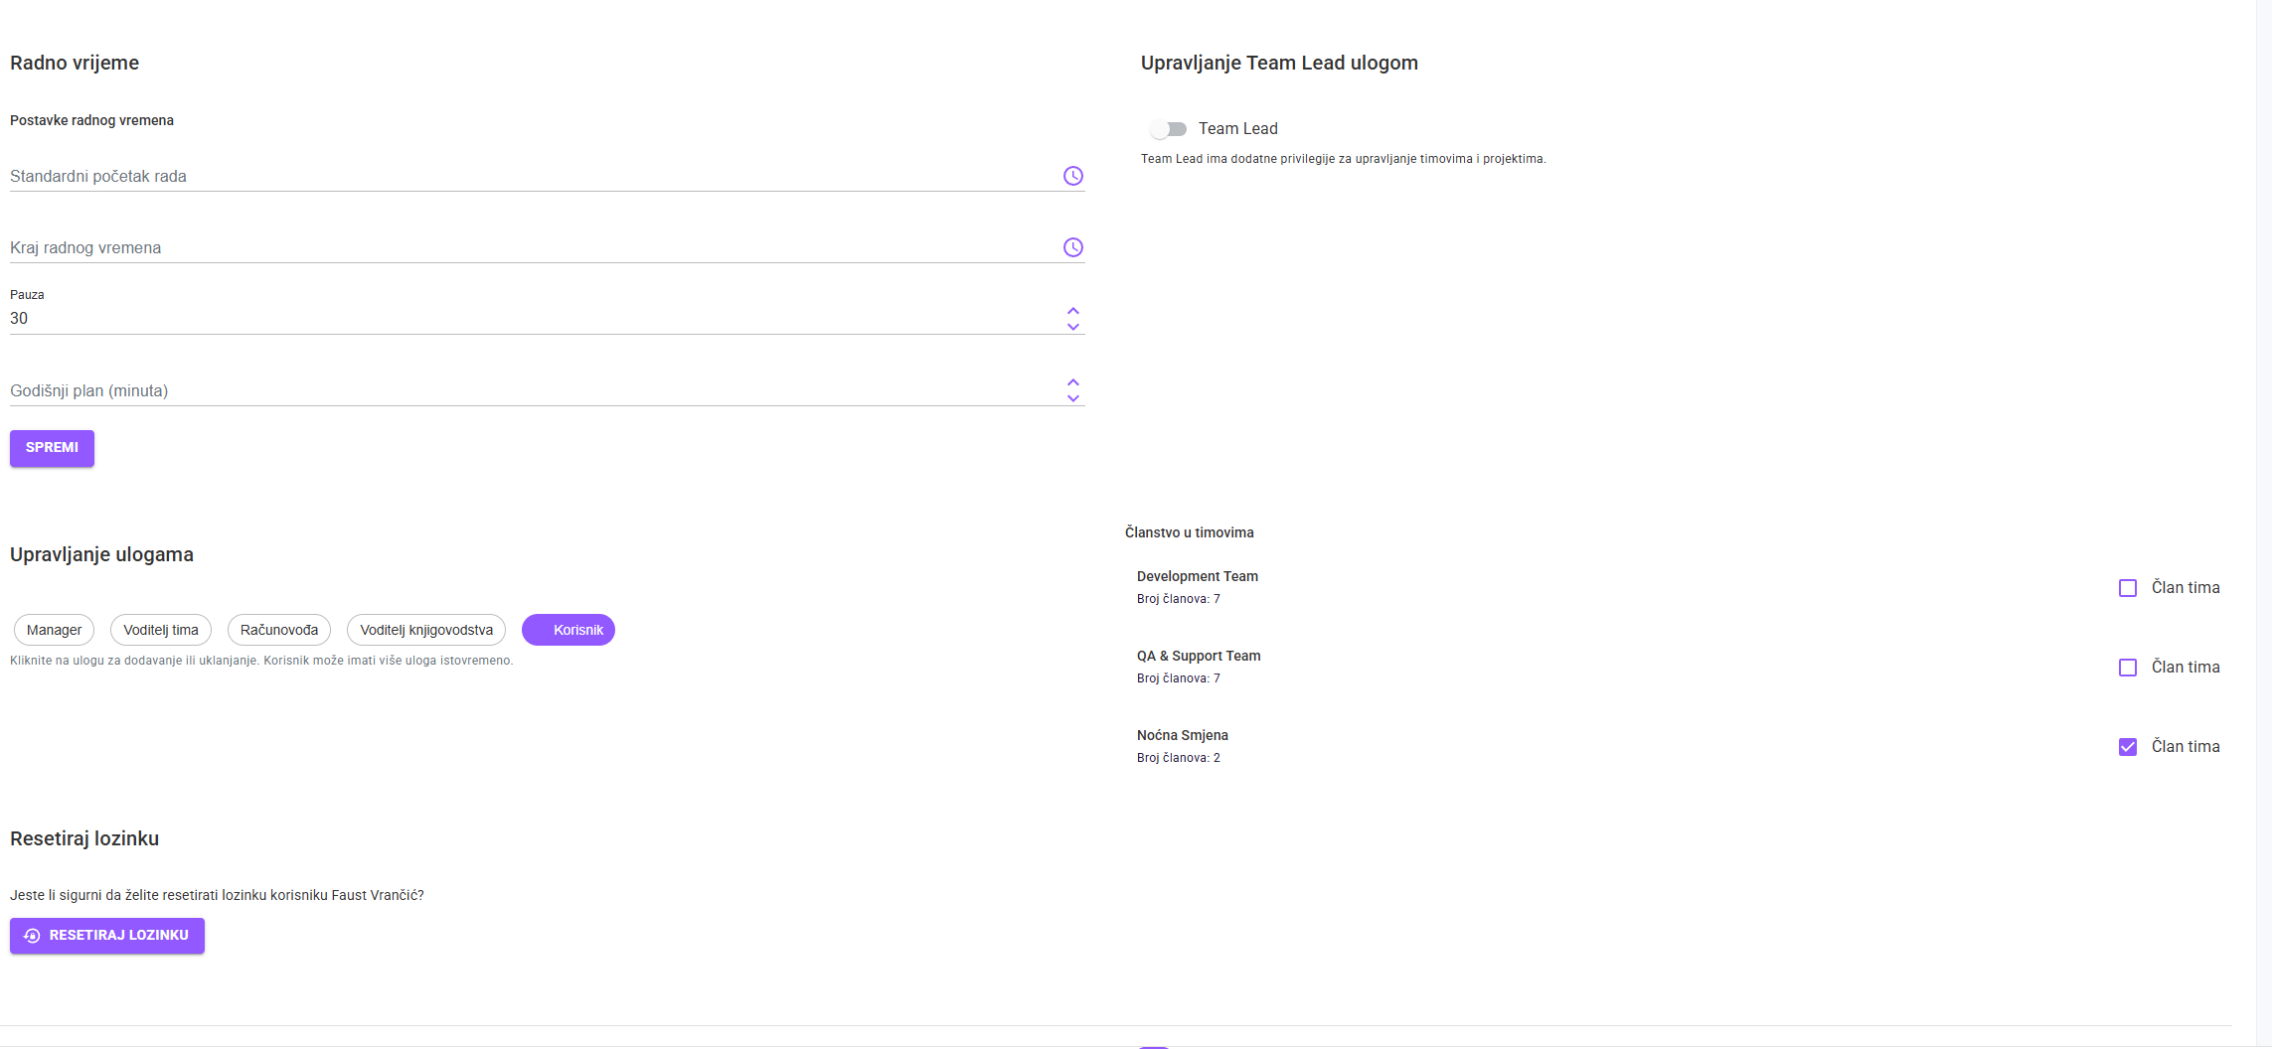The width and height of the screenshot is (2272, 1049).
Task: Decrease Godišnji plan with down arrow
Action: (1072, 398)
